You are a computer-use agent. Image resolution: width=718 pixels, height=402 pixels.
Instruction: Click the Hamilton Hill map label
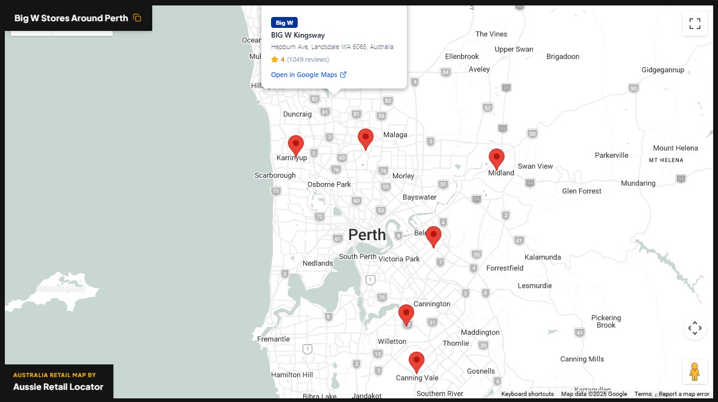click(292, 375)
